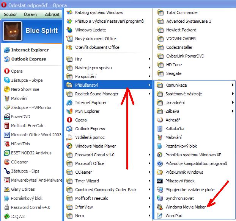Click the ICQ7.2 flower icon

point(7,216)
